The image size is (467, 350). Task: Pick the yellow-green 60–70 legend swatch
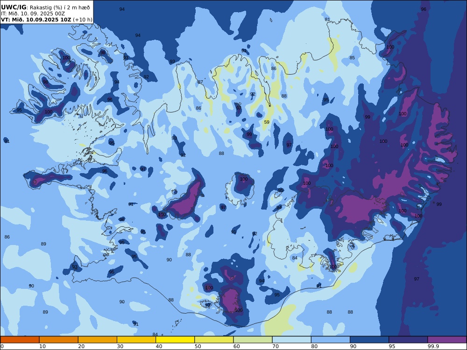coord(253,340)
